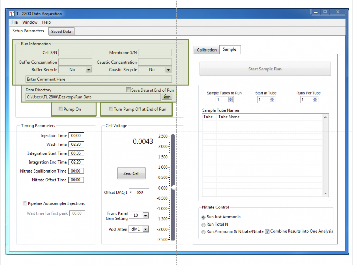The image size is (353, 265).
Task: Click the Enter Comment Here field
Action: (x=99, y=79)
